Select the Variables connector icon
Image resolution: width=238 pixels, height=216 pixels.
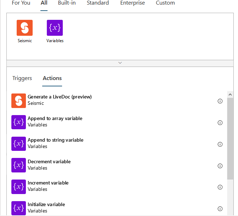pos(55,28)
